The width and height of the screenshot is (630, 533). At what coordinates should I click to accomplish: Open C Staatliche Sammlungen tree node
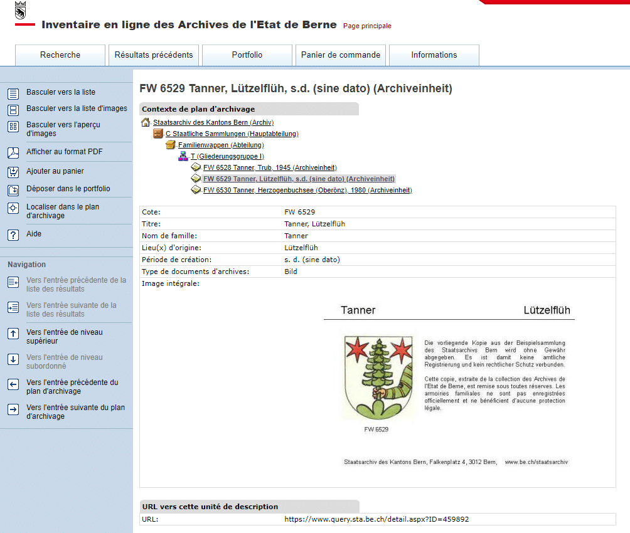[232, 134]
